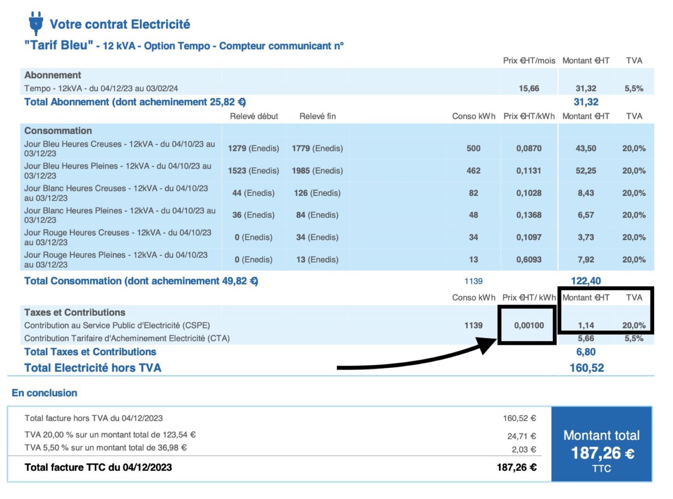Click the amount 43,50
Image resolution: width=673 pixels, height=499 pixels.
[586, 148]
